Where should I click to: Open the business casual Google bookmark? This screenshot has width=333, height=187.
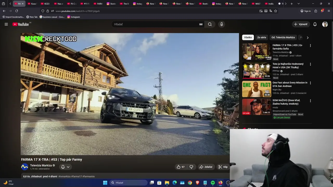click(x=52, y=17)
